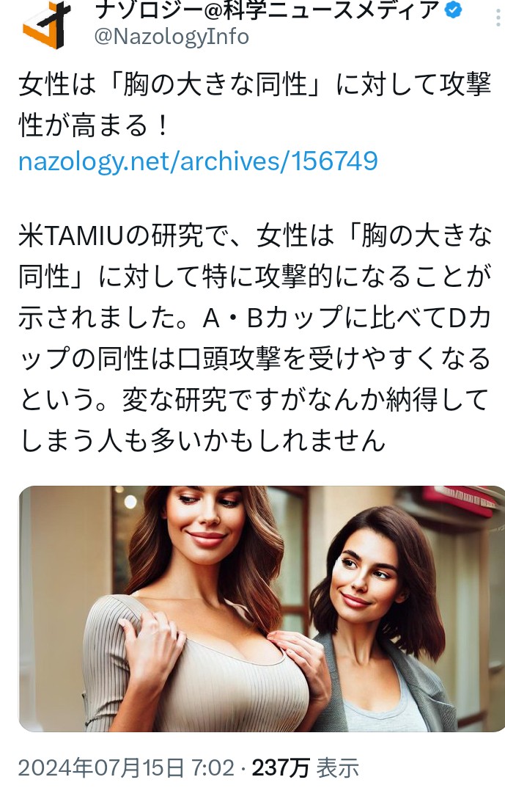Click the sentence 変な研究ですがなんか納得して
Image resolution: width=505 pixels, height=788 pixels.
point(306,400)
